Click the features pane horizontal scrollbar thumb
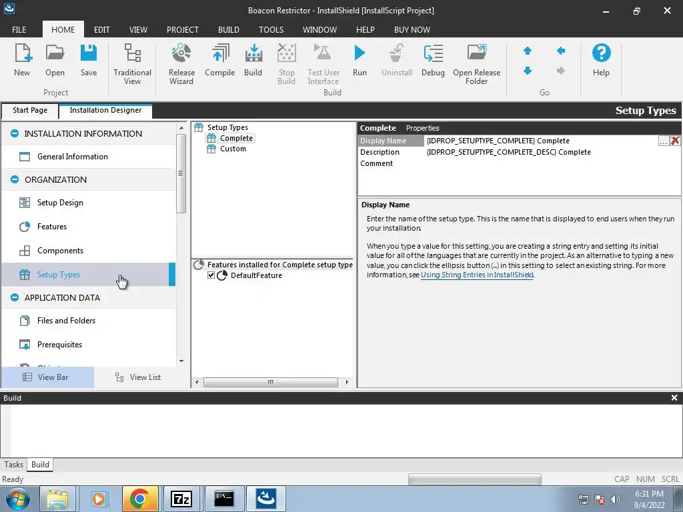Viewport: 683px width, 512px height. pos(271,382)
